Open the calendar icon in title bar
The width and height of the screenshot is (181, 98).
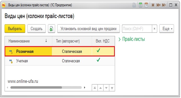click(x=146, y=5)
